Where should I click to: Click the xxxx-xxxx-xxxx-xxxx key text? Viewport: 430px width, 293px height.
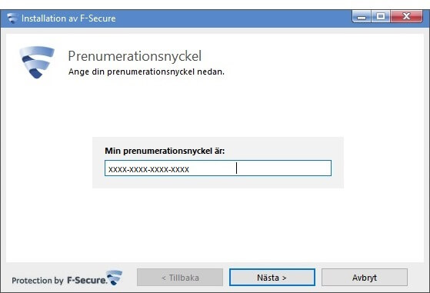coord(148,169)
